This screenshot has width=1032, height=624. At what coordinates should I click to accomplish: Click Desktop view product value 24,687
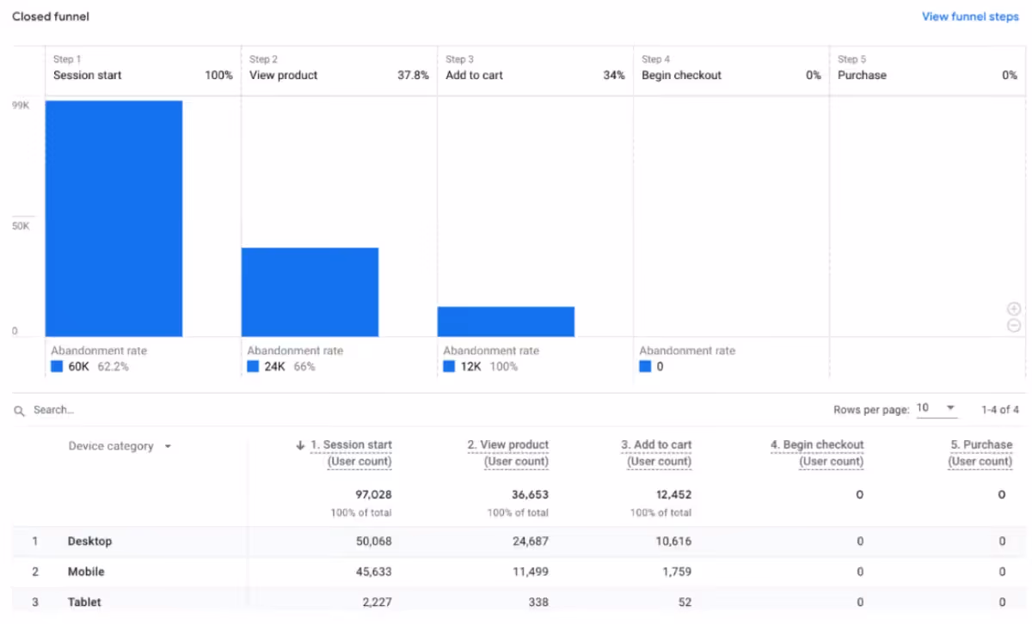pyautogui.click(x=530, y=541)
